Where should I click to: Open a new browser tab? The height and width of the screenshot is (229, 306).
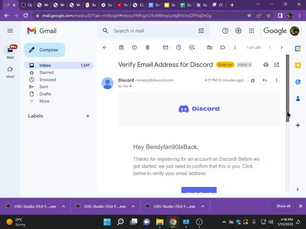point(232,5)
